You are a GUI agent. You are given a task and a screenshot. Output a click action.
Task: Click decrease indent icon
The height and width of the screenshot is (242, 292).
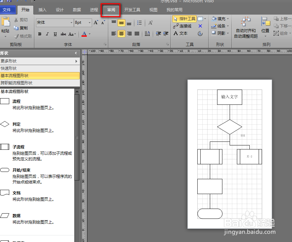158,34
